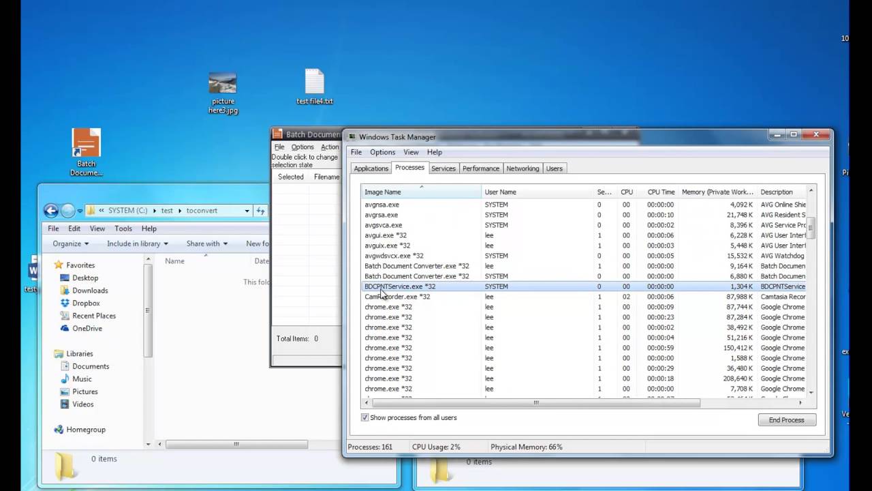This screenshot has width=872, height=491.
Task: Click Filename column header in Batch Converter
Action: click(326, 177)
